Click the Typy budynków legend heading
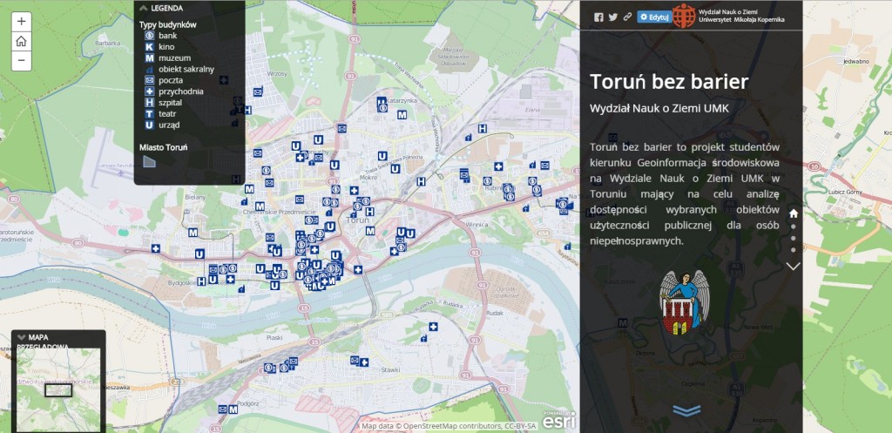The height and width of the screenshot is (433, 892). click(168, 24)
